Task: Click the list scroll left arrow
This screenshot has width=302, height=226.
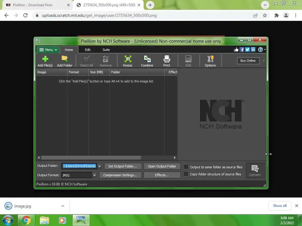Action: point(39,158)
